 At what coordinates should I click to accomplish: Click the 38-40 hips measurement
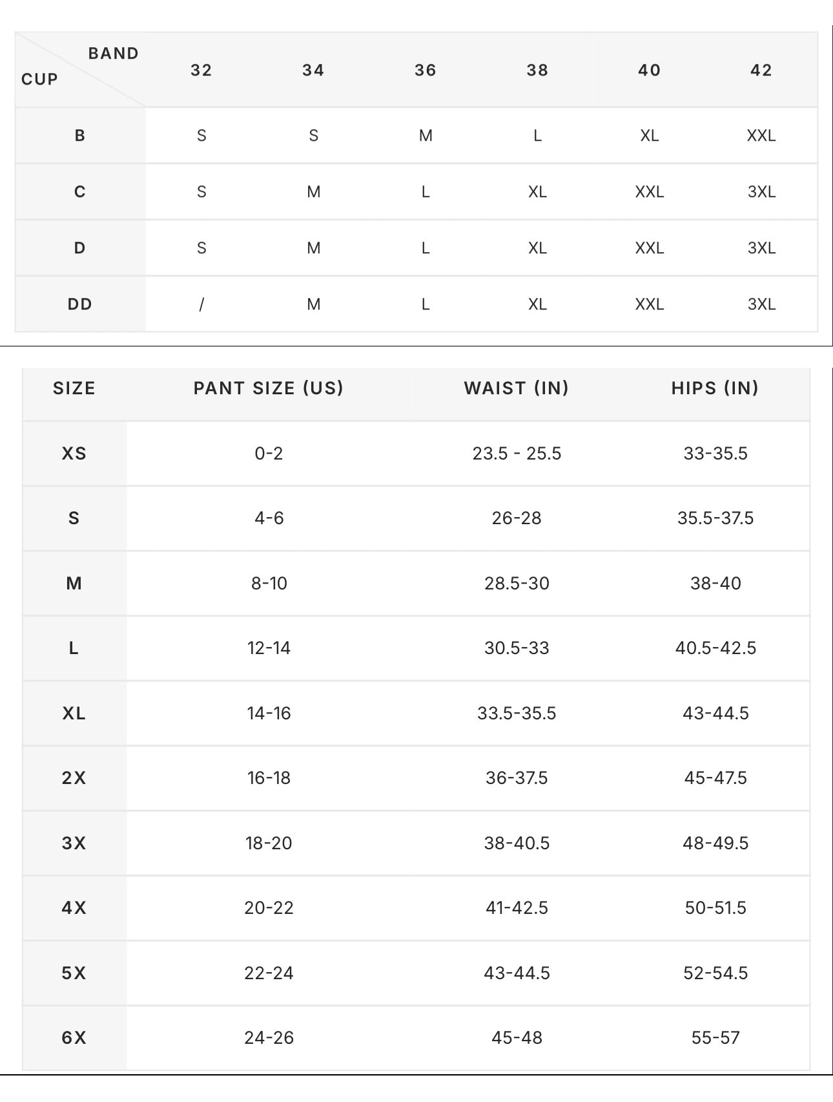pos(715,584)
